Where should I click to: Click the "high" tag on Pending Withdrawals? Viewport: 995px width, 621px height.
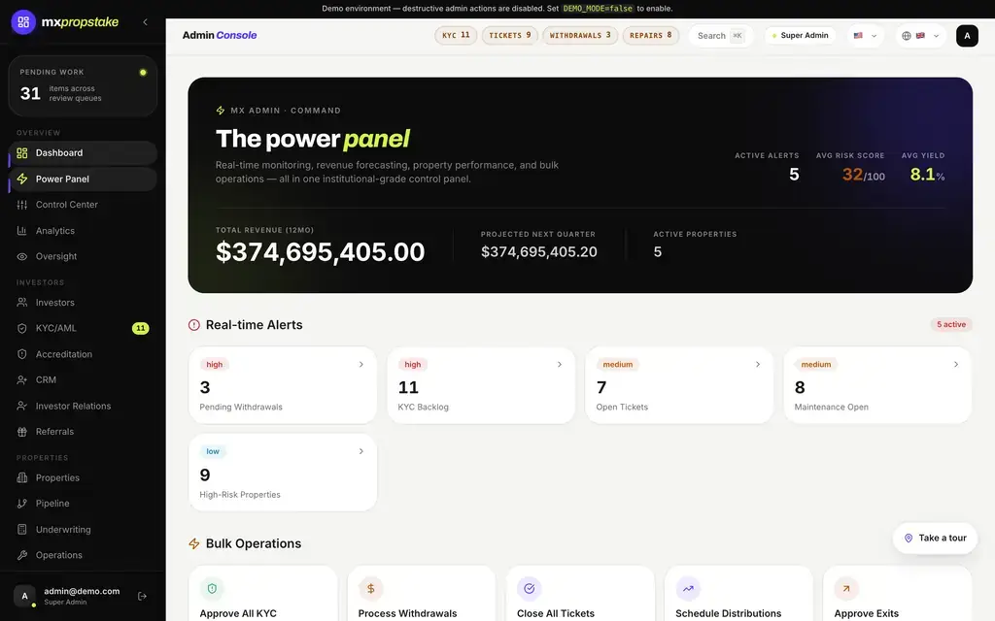[x=215, y=365]
